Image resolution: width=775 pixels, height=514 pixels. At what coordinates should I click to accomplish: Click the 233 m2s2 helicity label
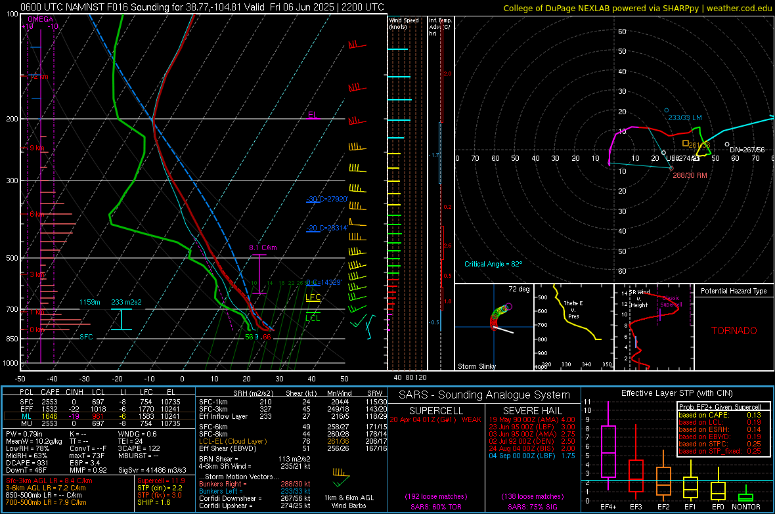(x=126, y=302)
